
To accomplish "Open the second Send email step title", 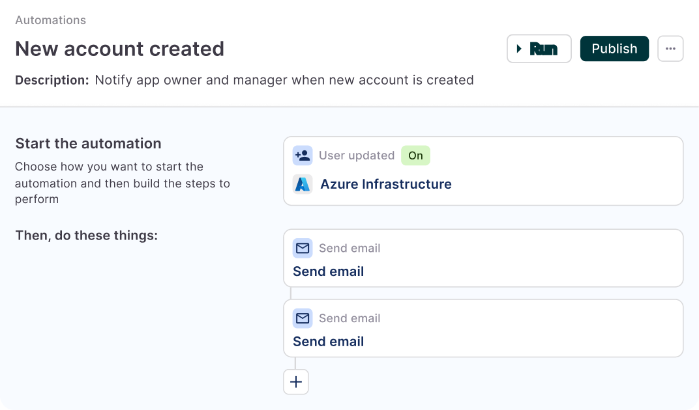I will tap(328, 342).
